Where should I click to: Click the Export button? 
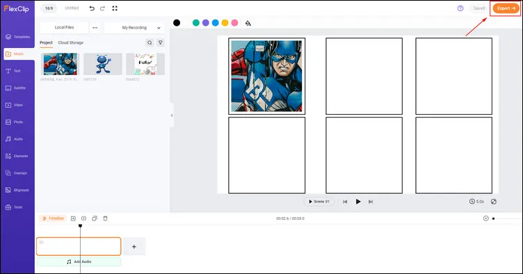(506, 8)
